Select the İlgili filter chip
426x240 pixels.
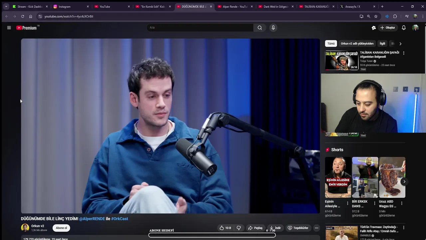pos(382,43)
